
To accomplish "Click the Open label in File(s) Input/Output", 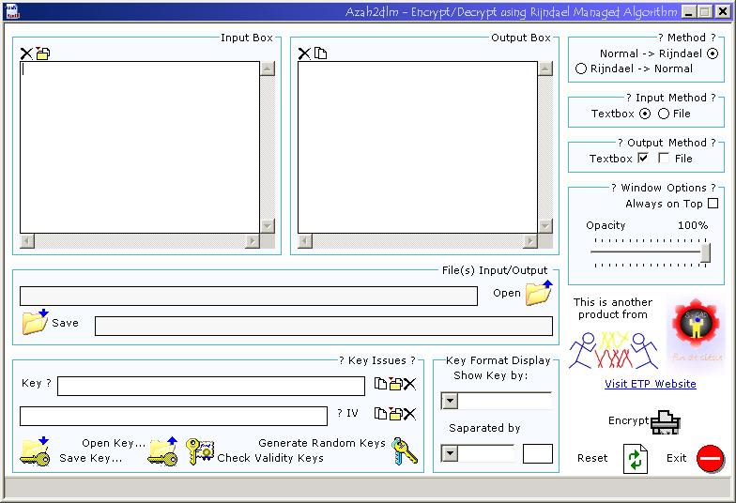I will 507,293.
